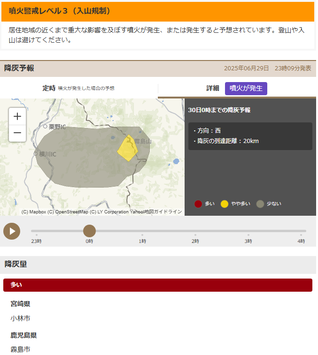Image resolution: width=318 pixels, height=355 pixels.
Task: Click the 多い ashfall amount header bar
Action: pos(158,285)
